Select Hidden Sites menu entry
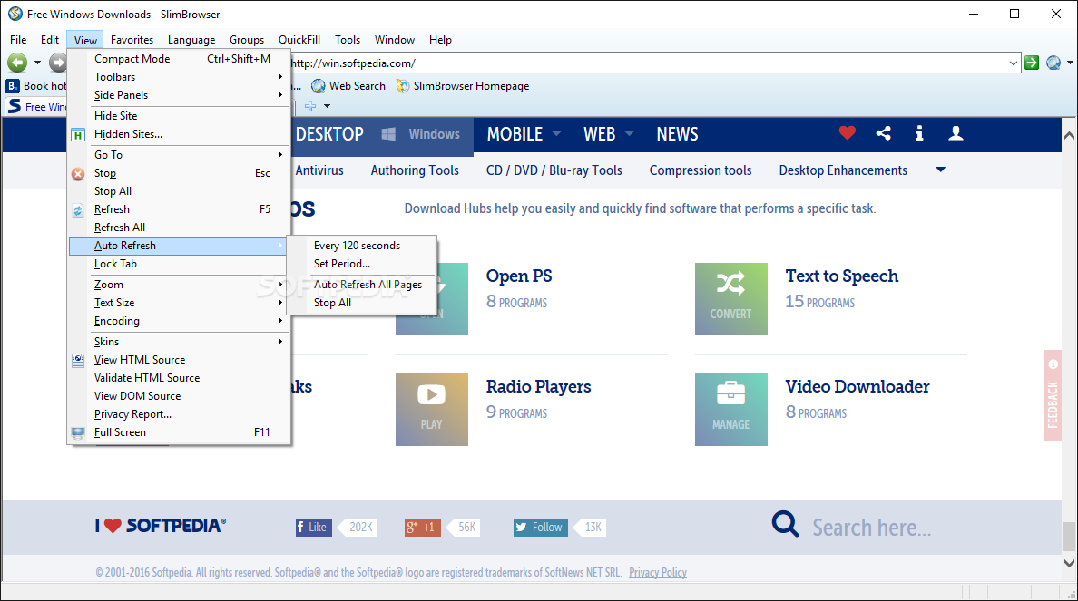 point(180,134)
